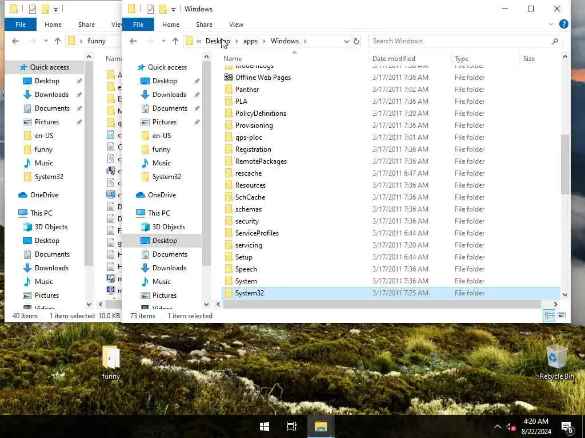585x438 pixels.
Task: Click the New folder quick access icon in Windows window
Action: [163, 9]
